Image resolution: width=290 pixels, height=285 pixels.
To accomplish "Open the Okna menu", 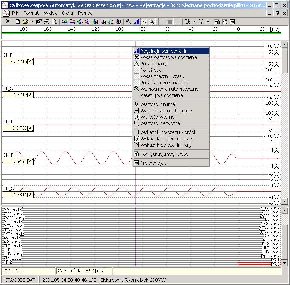I will pos(67,13).
